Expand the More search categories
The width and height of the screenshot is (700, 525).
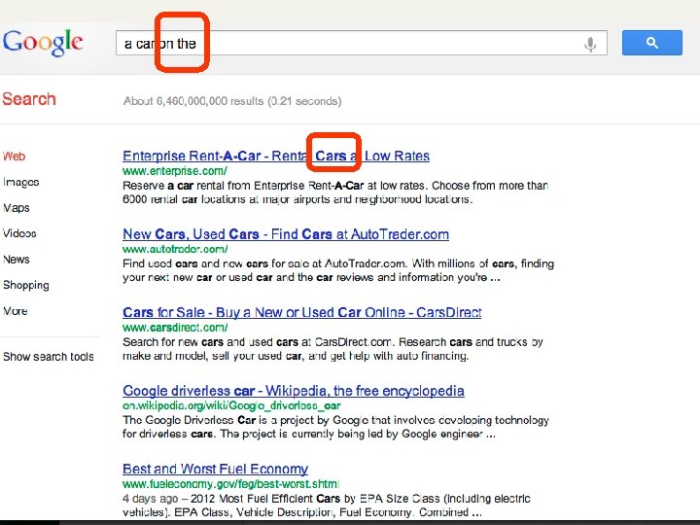click(16, 311)
